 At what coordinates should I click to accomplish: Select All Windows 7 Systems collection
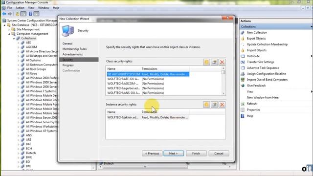tap(41, 91)
